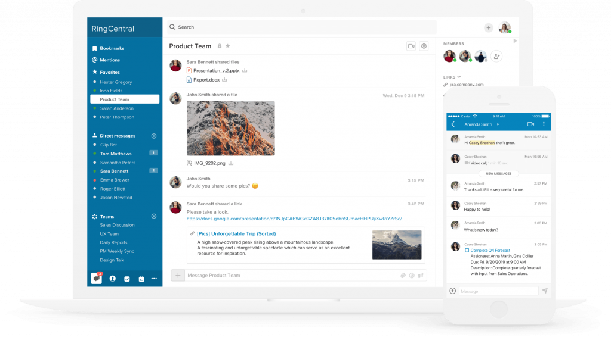Image resolution: width=611 pixels, height=337 pixels.
Task: Collapse the Links section chevron
Action: click(x=459, y=77)
